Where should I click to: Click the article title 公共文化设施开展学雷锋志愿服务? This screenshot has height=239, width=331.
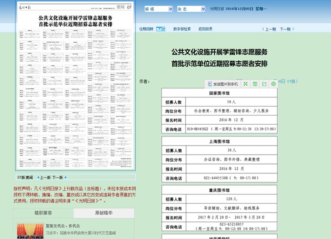click(x=220, y=52)
